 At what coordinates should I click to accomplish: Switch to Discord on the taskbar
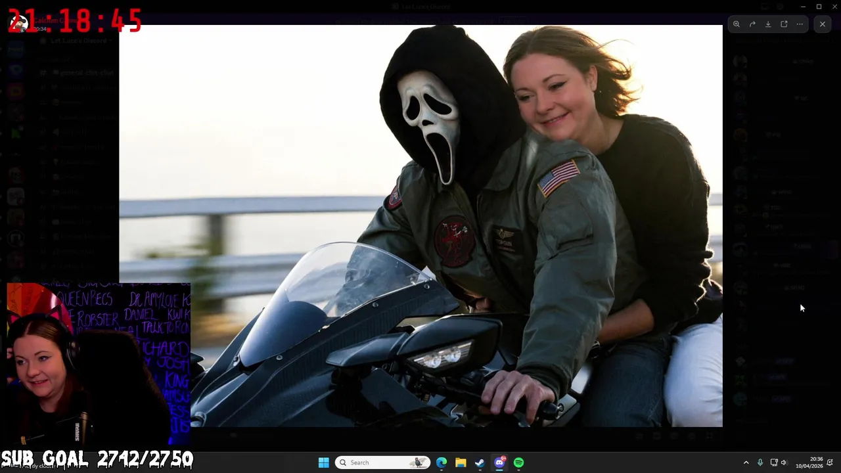tap(499, 462)
